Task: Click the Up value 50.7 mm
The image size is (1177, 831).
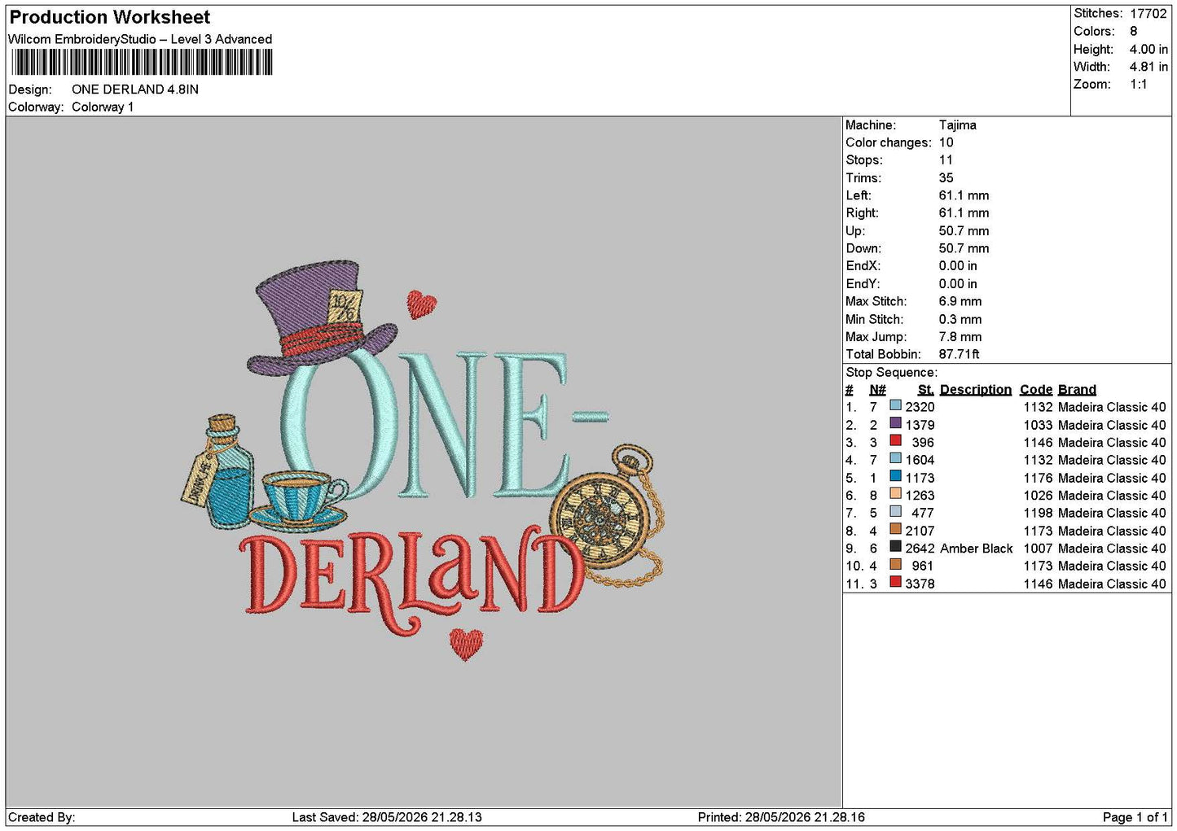Action: click(964, 231)
